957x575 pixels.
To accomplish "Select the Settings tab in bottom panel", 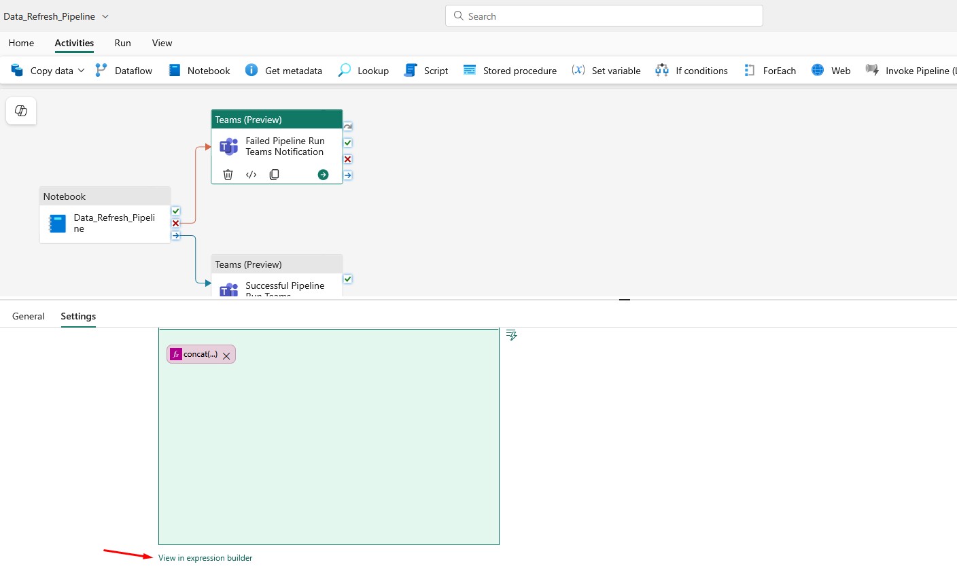I will (78, 316).
